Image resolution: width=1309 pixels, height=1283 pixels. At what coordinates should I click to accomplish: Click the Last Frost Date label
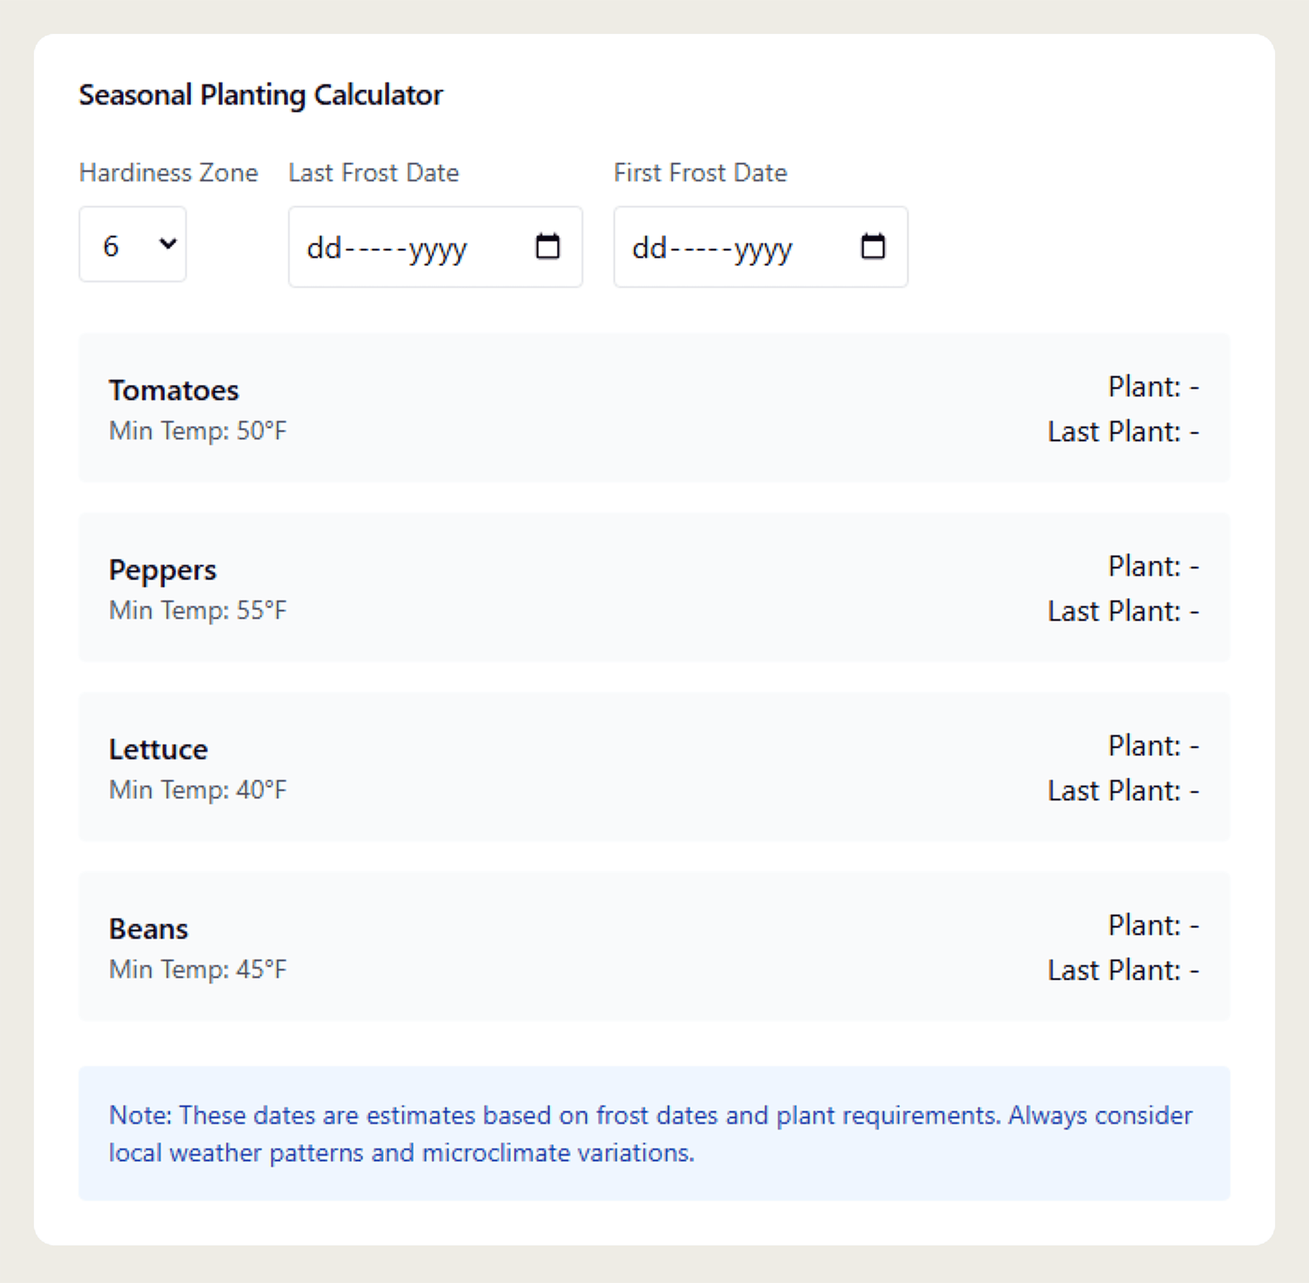click(373, 172)
